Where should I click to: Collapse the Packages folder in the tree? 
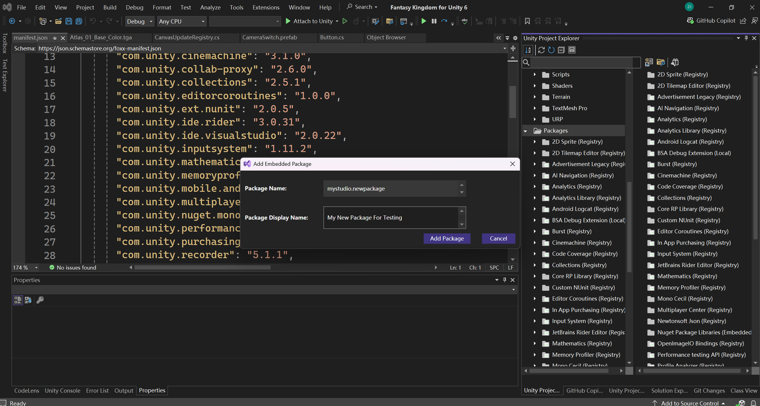525,131
